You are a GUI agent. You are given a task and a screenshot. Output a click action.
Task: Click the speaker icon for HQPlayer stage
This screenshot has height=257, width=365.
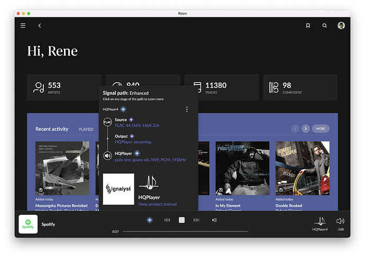click(x=107, y=155)
